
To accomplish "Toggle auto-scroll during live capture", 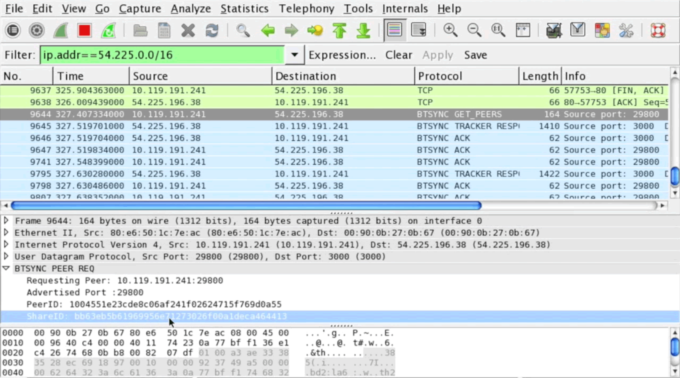I will click(418, 30).
